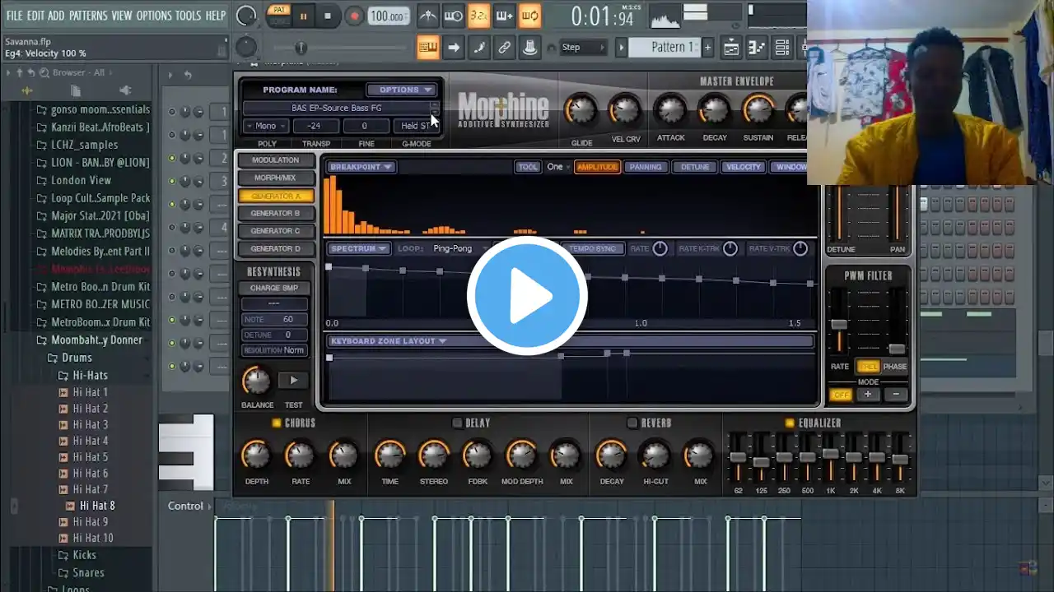Open the Mono polyphony dropdown
The width and height of the screenshot is (1054, 592).
[267, 126]
